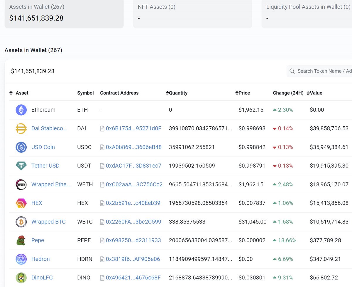Click the contract file icon for PEPE
Screen dimensions: 352x287
click(x=102, y=240)
